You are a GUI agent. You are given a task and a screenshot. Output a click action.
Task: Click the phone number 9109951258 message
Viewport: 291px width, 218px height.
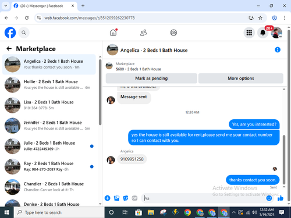132,159
